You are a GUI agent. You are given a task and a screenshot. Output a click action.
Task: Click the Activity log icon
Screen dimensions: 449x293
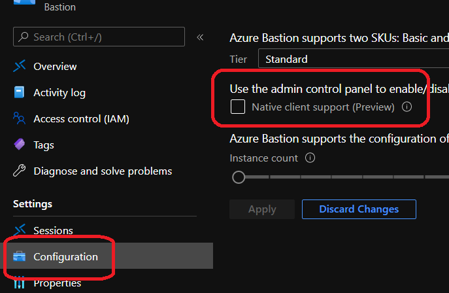coord(20,92)
